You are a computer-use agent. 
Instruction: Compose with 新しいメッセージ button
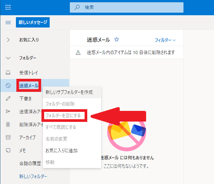click(x=33, y=22)
